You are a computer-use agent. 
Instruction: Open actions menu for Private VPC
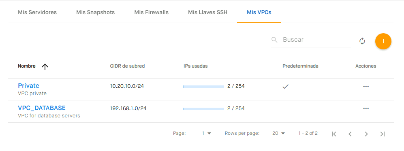click(366, 87)
